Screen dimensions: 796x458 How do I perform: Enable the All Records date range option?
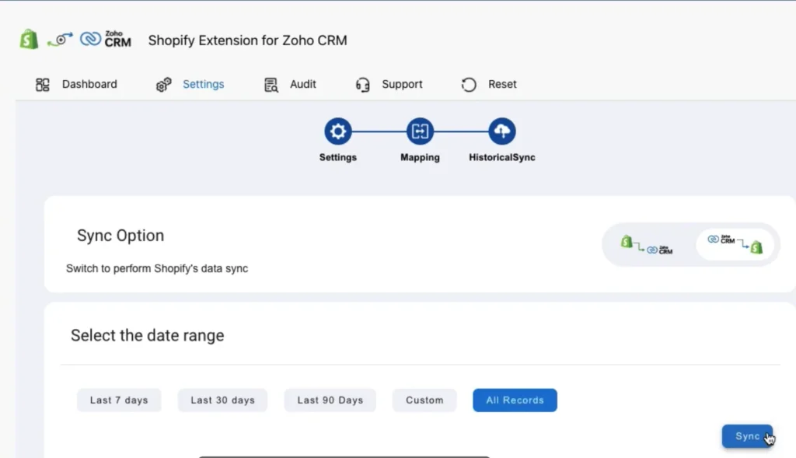click(515, 400)
